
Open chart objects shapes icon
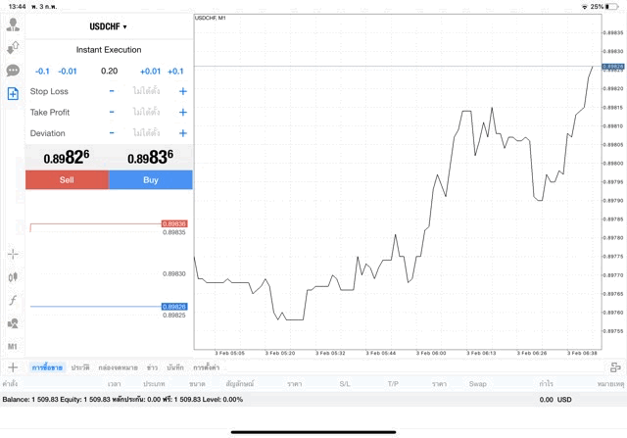point(13,323)
